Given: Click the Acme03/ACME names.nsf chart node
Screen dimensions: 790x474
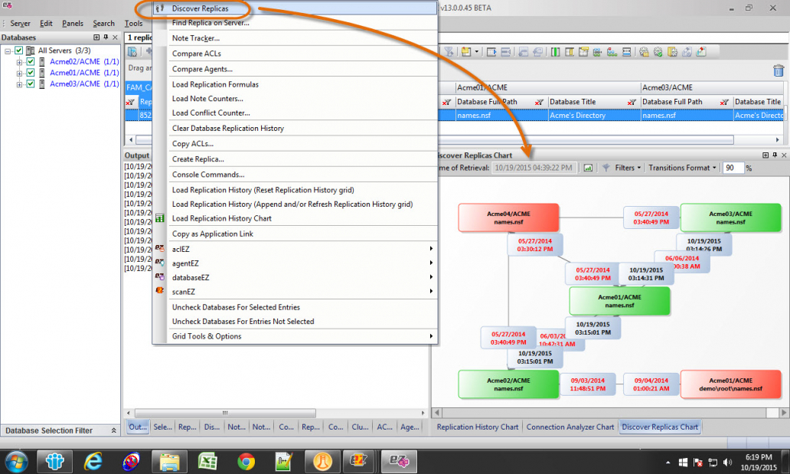Looking at the screenshot, I should (x=730, y=217).
